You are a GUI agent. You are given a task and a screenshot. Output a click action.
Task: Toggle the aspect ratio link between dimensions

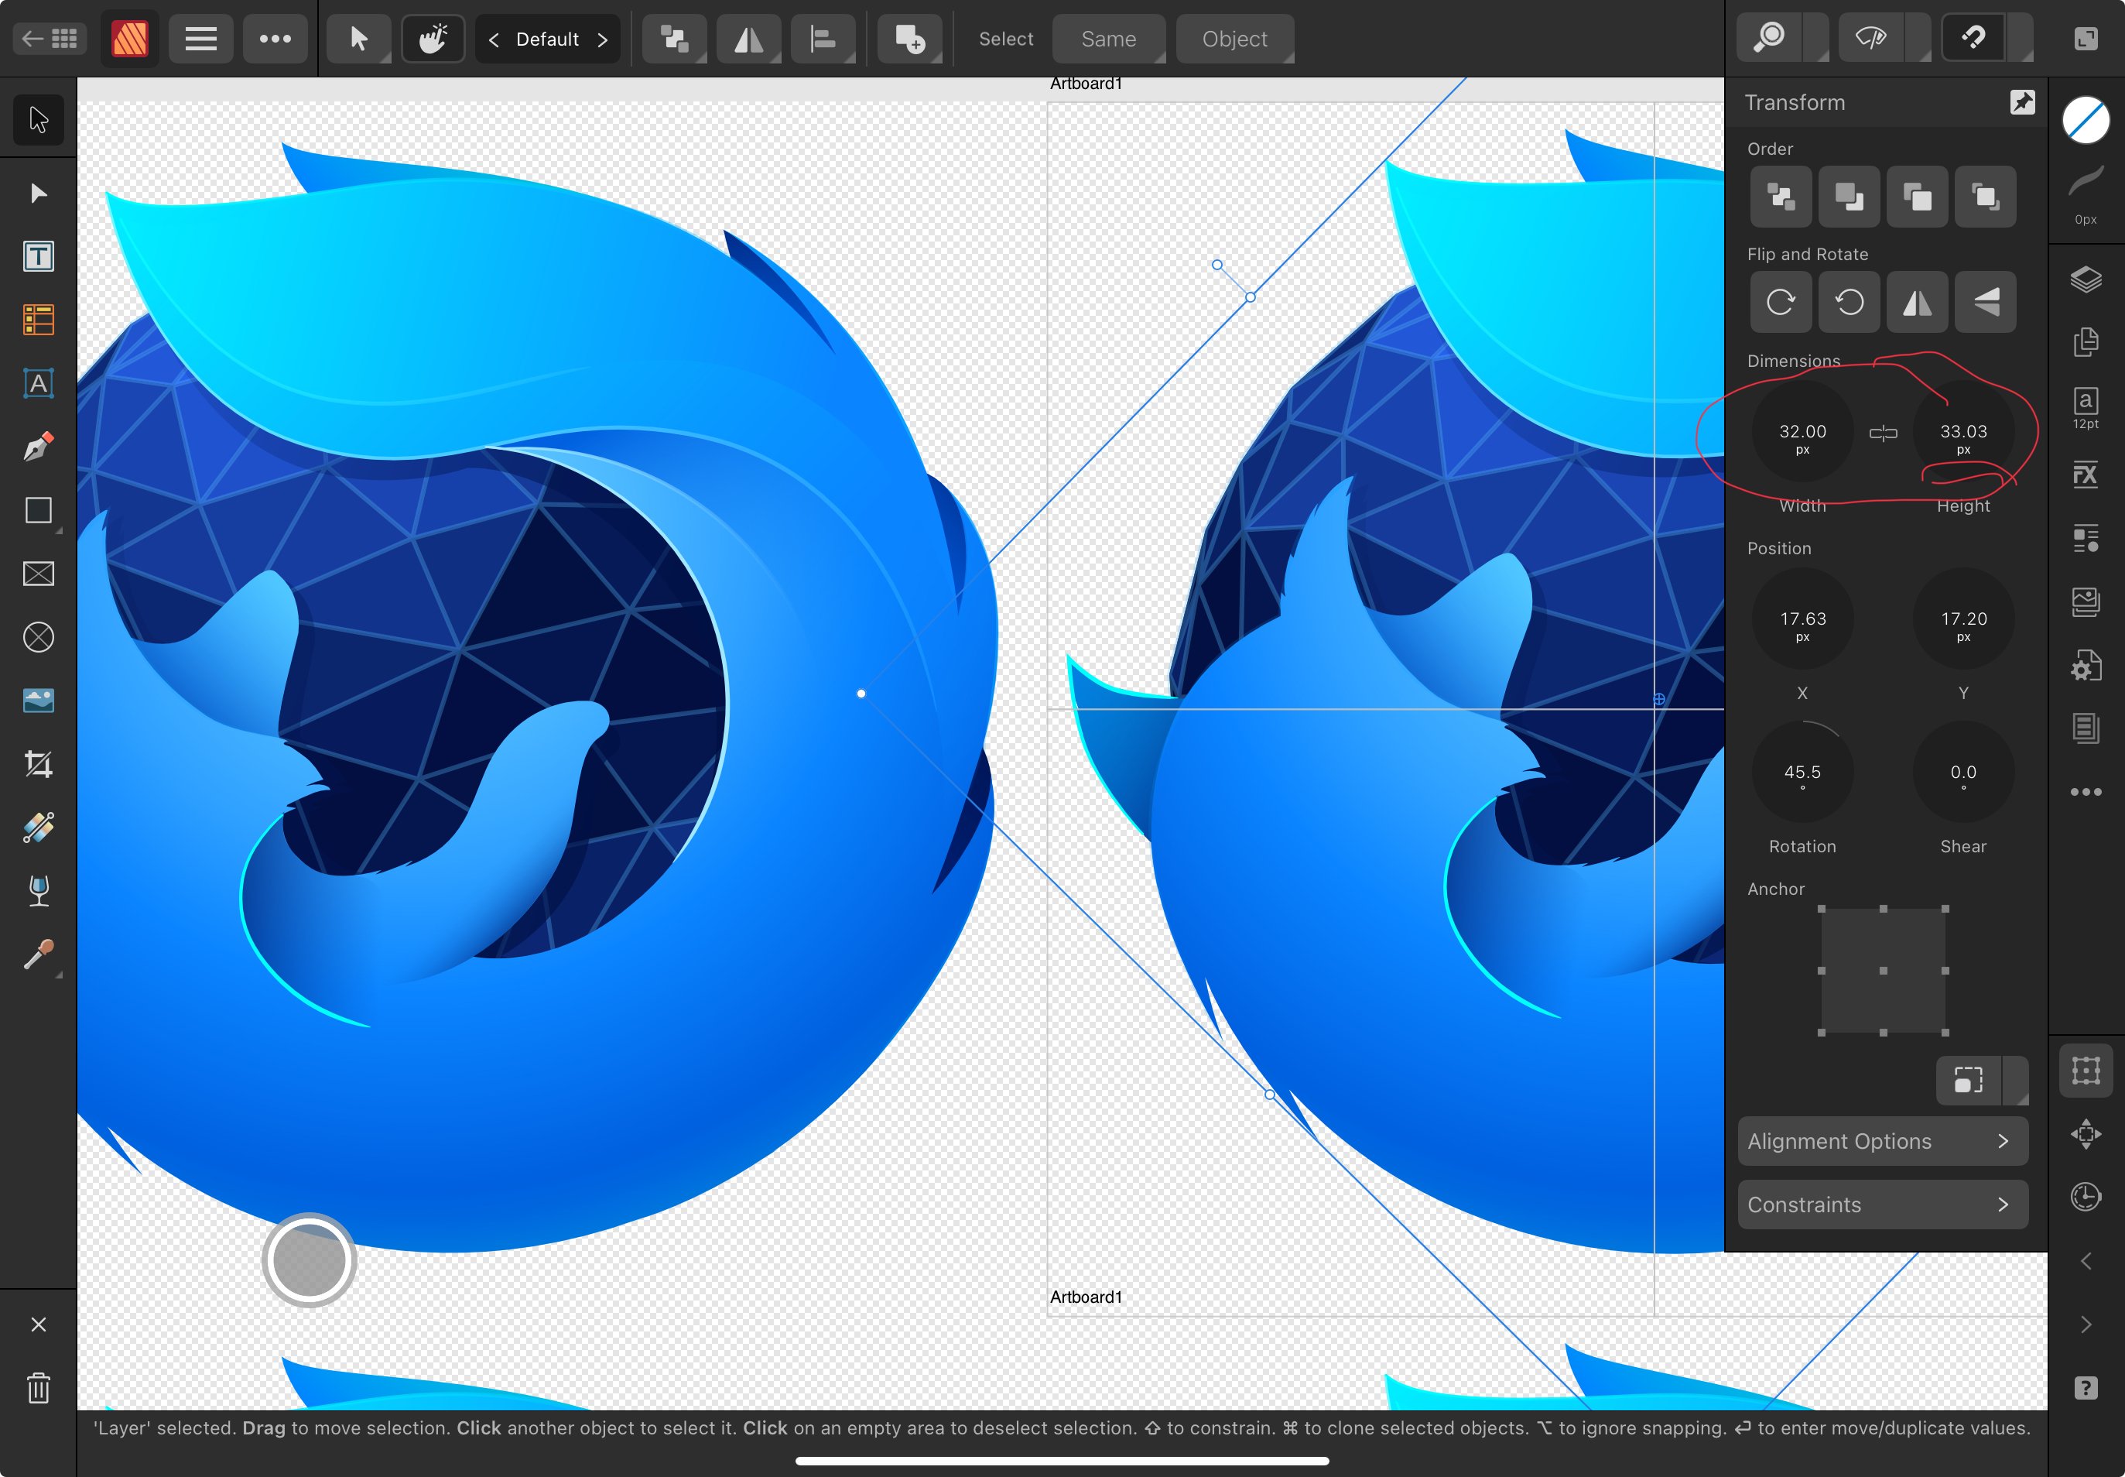[x=1883, y=432]
